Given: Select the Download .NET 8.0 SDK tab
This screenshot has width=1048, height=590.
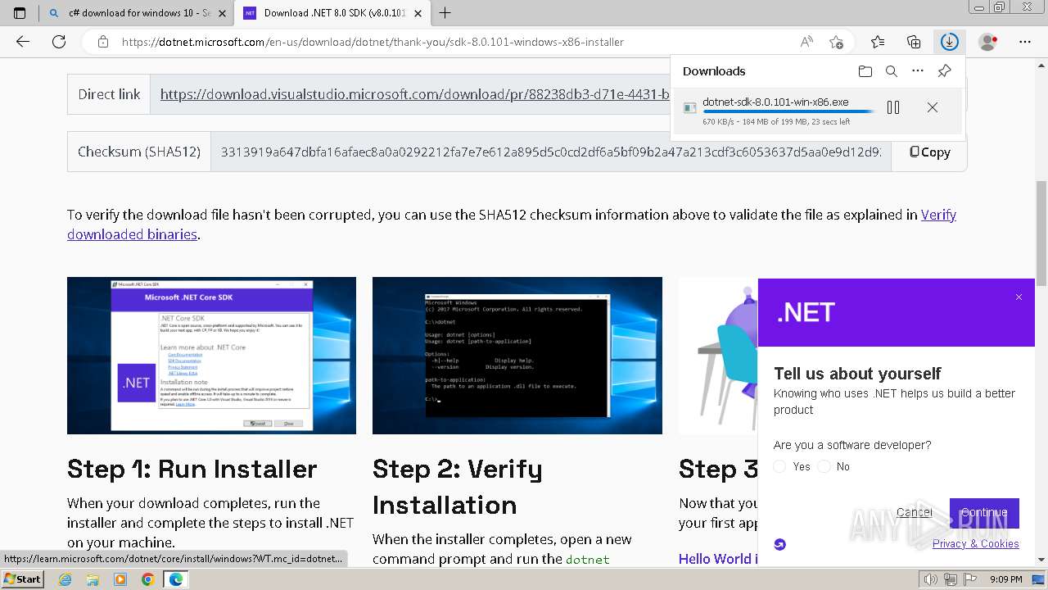Looking at the screenshot, I should click(x=332, y=13).
